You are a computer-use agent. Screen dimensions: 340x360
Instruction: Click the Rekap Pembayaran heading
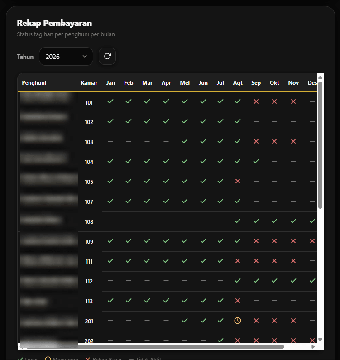pyautogui.click(x=54, y=23)
